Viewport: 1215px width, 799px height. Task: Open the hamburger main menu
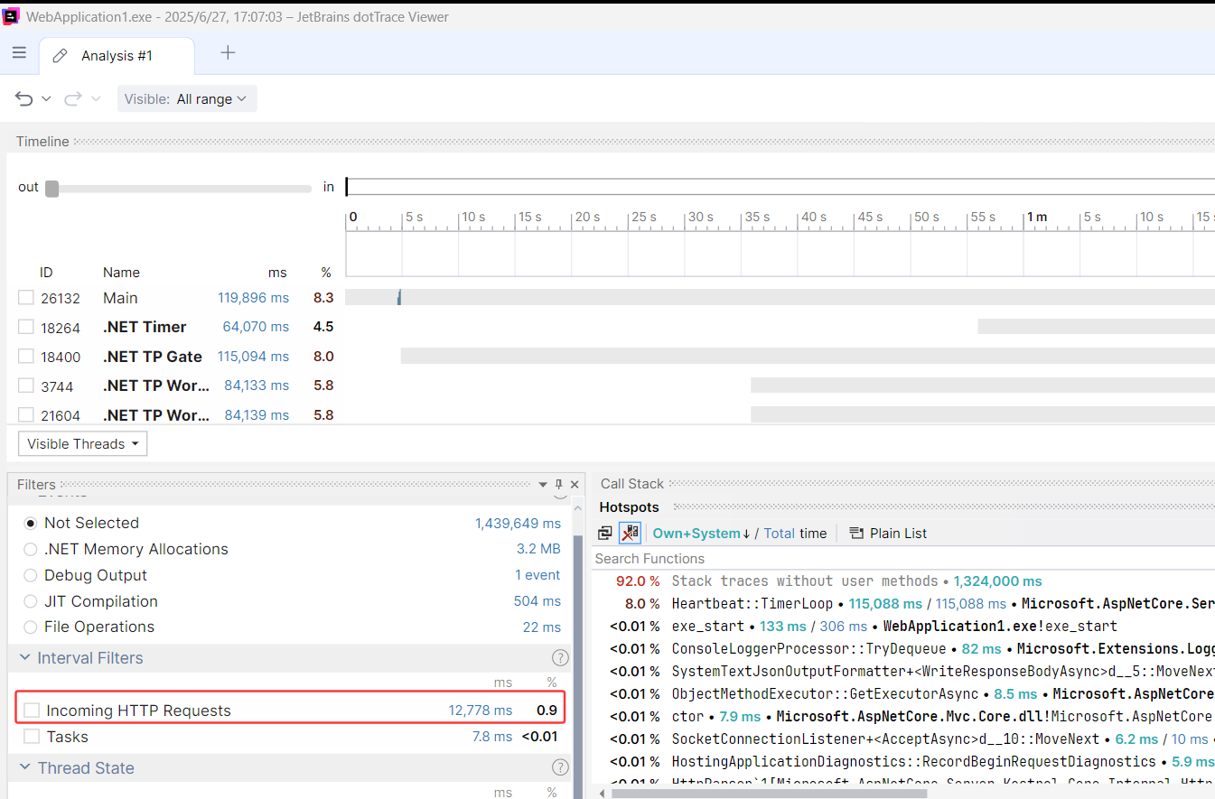click(19, 53)
